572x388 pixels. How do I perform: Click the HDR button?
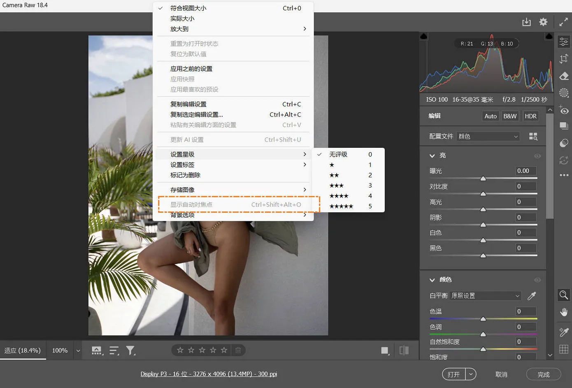point(530,116)
